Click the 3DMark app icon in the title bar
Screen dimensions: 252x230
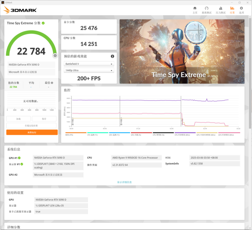(3, 2)
